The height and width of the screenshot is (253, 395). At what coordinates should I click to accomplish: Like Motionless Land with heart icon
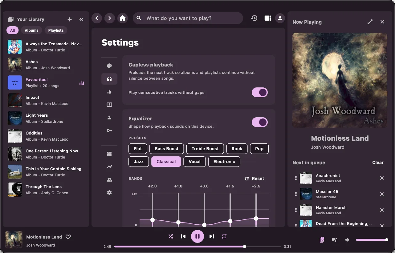(68, 237)
